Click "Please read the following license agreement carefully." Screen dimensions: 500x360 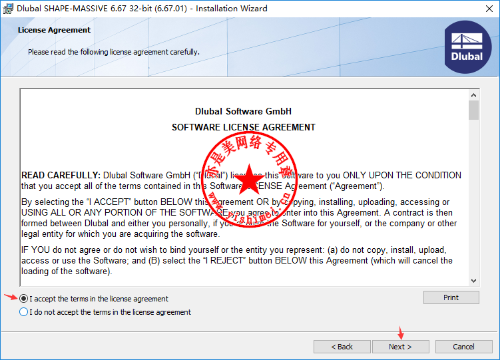point(114,52)
